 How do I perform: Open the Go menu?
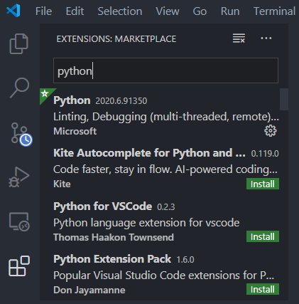200,11
